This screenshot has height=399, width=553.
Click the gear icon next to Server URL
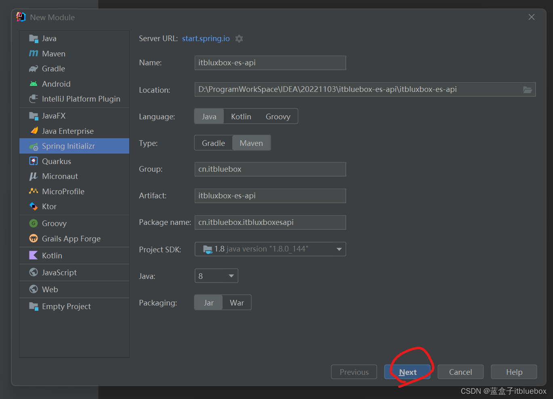tap(239, 38)
